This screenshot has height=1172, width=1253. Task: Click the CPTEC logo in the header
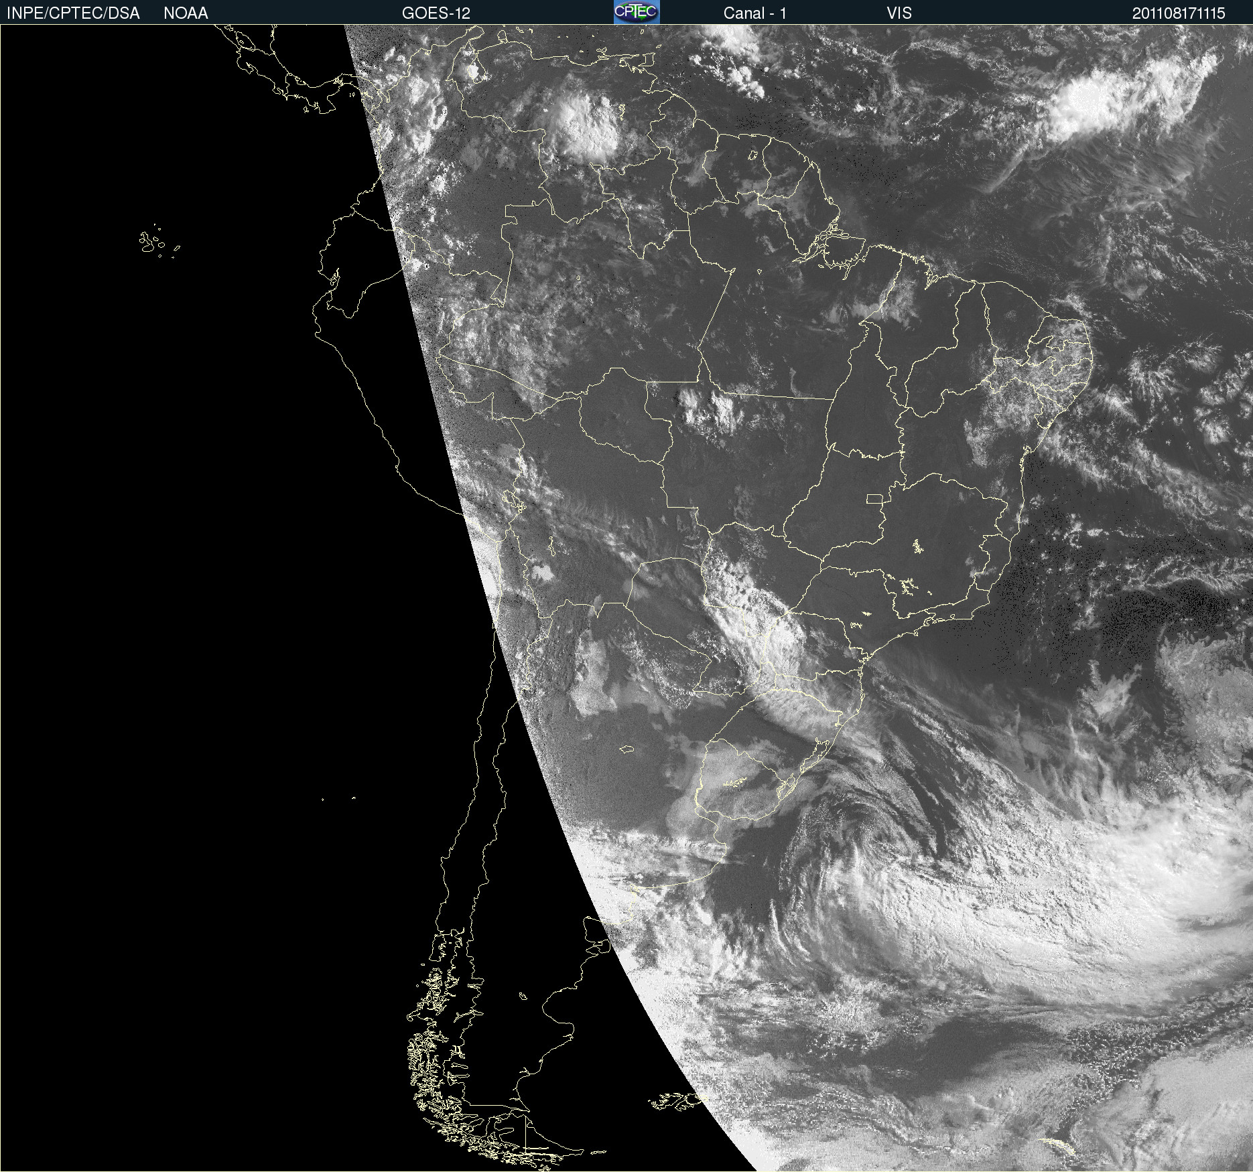click(x=637, y=12)
